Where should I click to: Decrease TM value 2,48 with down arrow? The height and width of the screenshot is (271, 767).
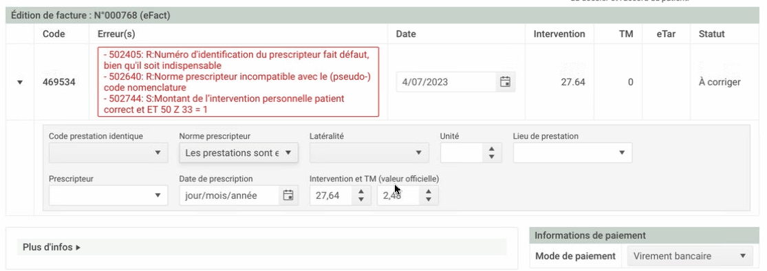coord(429,200)
